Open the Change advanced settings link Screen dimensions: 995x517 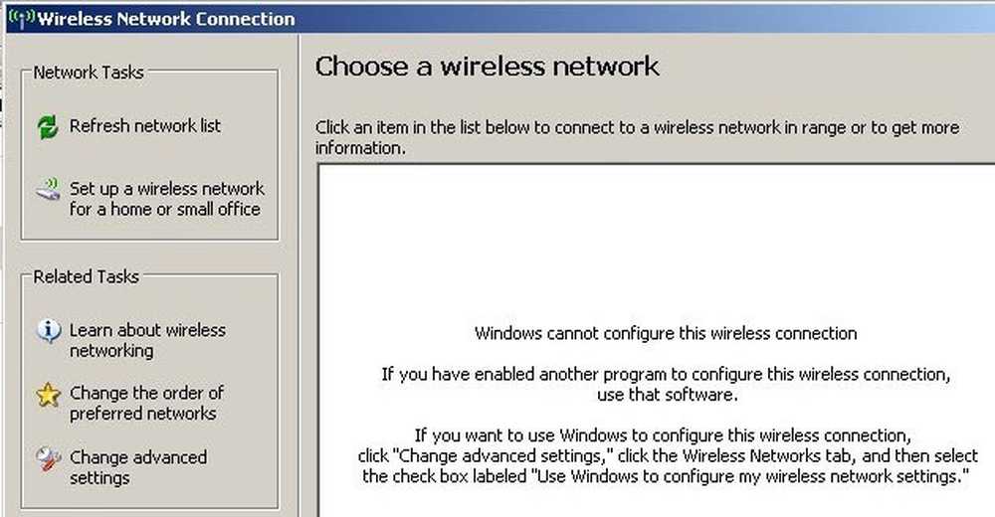tap(138, 467)
